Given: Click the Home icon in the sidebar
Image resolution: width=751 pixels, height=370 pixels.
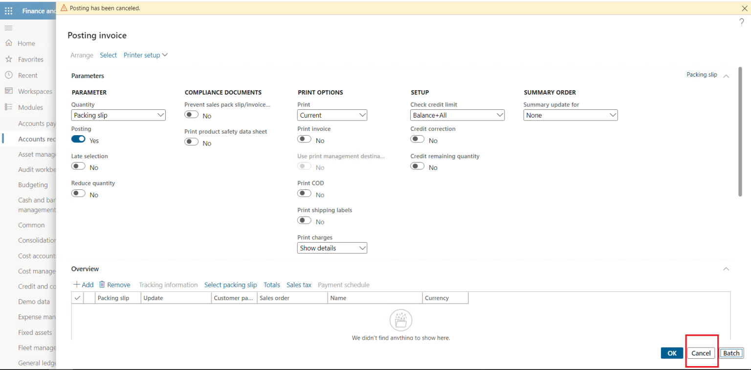Looking at the screenshot, I should 9,43.
